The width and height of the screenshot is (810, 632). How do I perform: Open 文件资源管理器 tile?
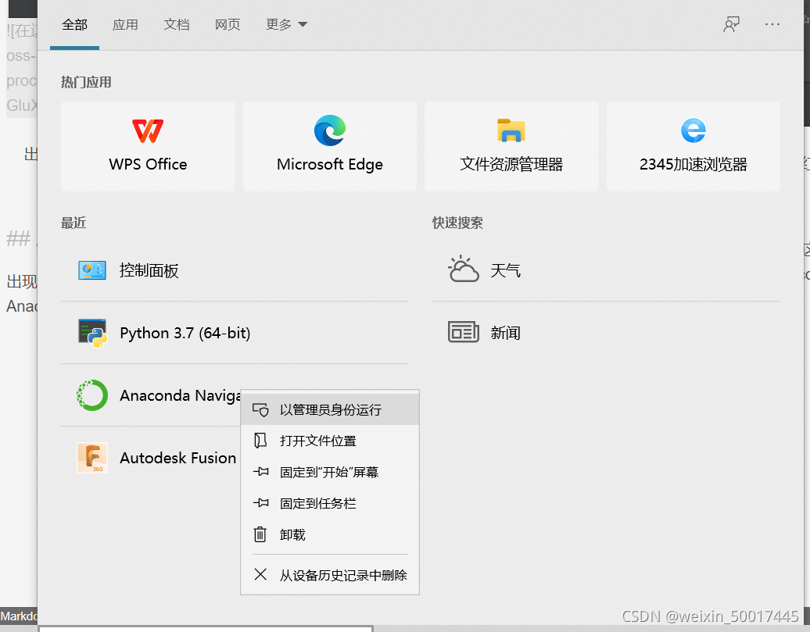click(511, 146)
